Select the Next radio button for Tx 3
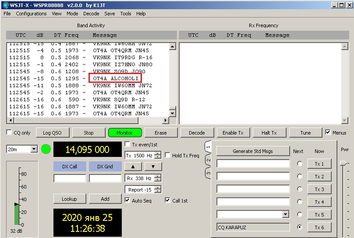The height and width of the screenshot is (238, 354). (300, 189)
